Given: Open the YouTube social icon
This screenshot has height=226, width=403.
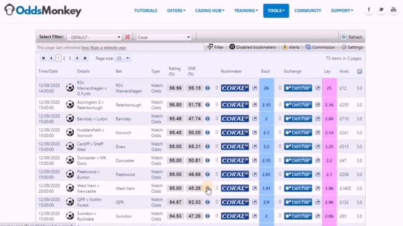Looking at the screenshot, I should coord(393,10).
